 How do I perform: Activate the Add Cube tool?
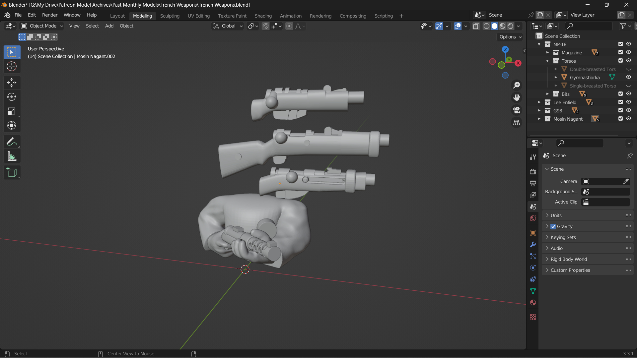tap(12, 172)
